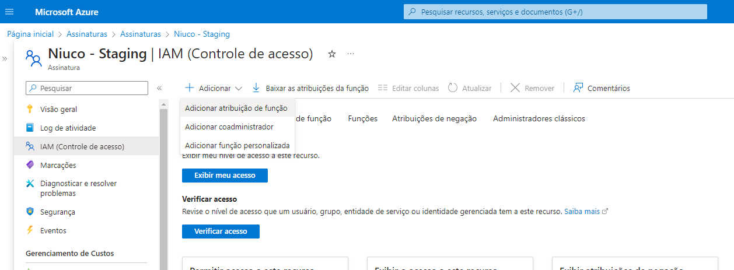Open the second Assinaturas breadcrumb

pos(141,34)
